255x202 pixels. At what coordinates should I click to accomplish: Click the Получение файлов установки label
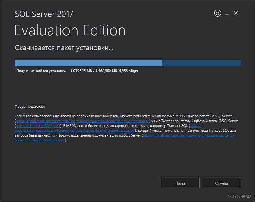click(42, 71)
